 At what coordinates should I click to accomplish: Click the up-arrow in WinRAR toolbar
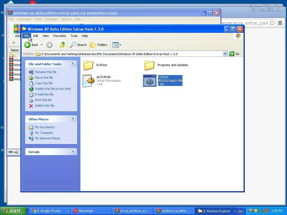[14, 43]
